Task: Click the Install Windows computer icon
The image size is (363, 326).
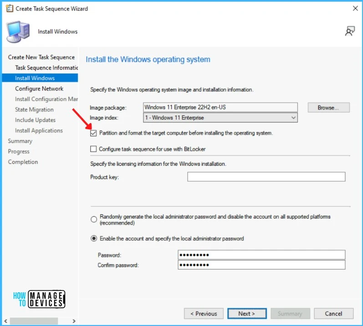Action: click(18, 32)
